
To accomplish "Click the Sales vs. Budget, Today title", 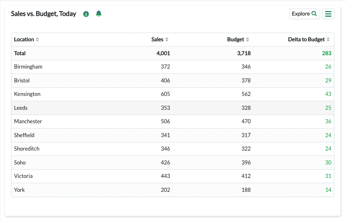I will [44, 14].
